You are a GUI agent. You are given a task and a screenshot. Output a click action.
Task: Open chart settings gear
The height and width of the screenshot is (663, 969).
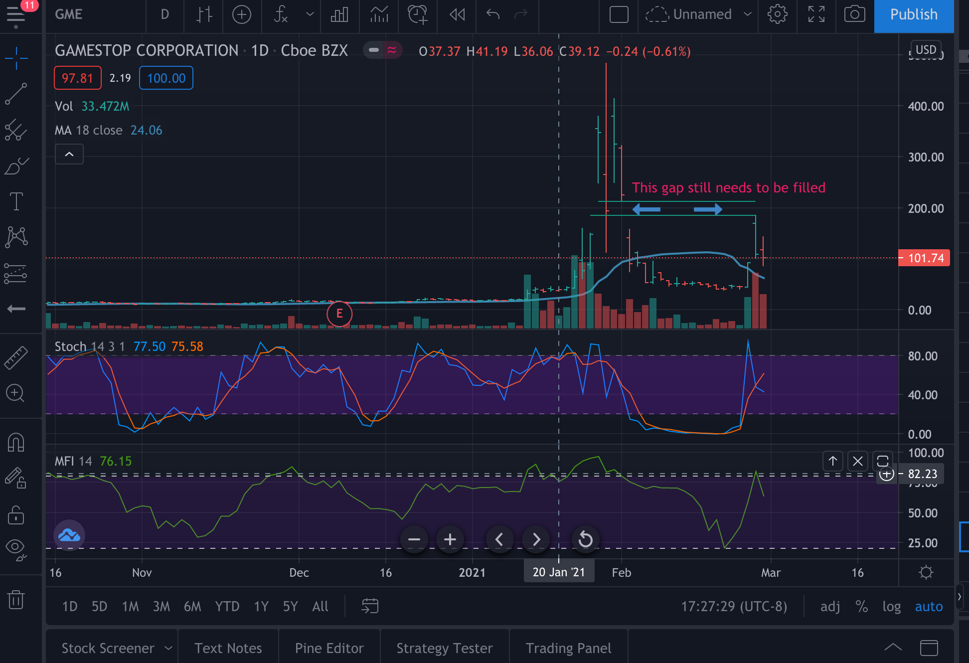(778, 14)
